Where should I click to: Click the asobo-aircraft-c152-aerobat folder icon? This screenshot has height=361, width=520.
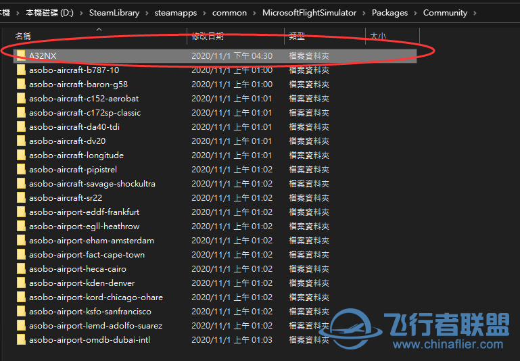21,99
